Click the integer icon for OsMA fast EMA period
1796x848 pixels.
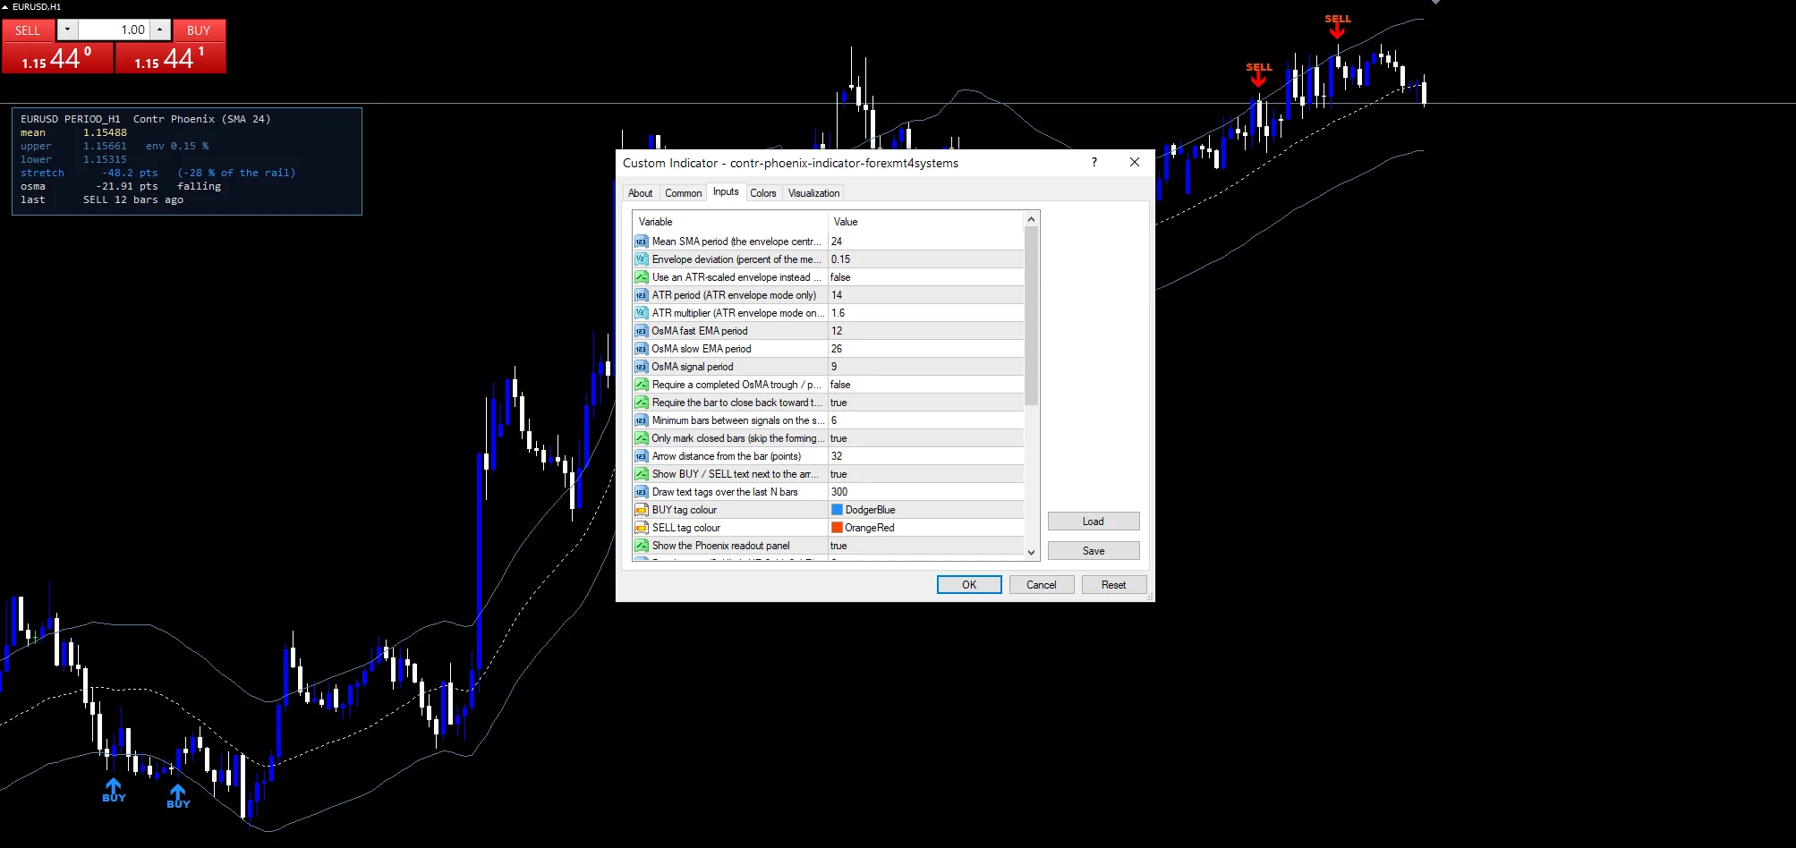pos(641,331)
